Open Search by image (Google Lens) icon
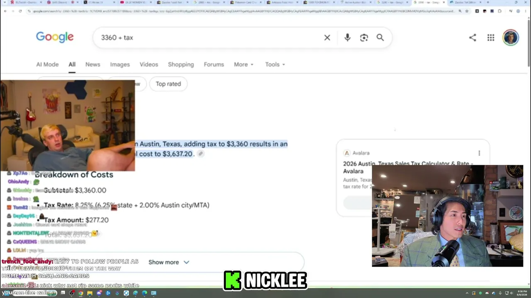Image resolution: width=531 pixels, height=298 pixels. pyautogui.click(x=364, y=38)
